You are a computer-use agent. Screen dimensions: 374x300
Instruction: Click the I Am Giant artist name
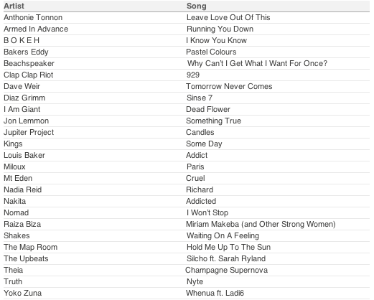tap(22, 109)
